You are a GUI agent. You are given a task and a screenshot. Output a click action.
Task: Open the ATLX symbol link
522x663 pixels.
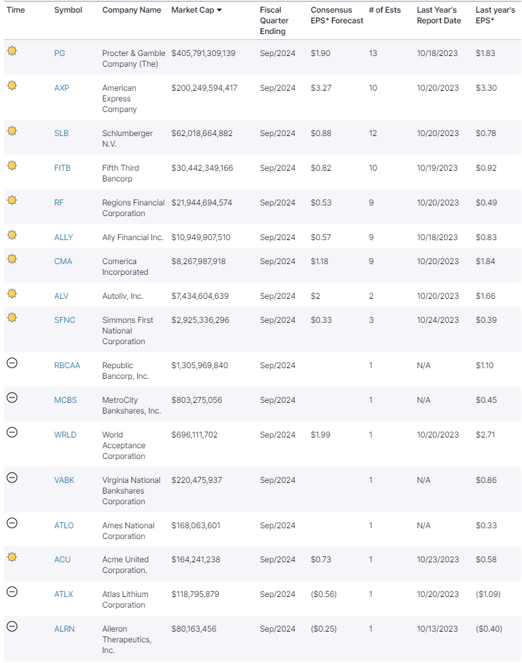pyautogui.click(x=63, y=594)
